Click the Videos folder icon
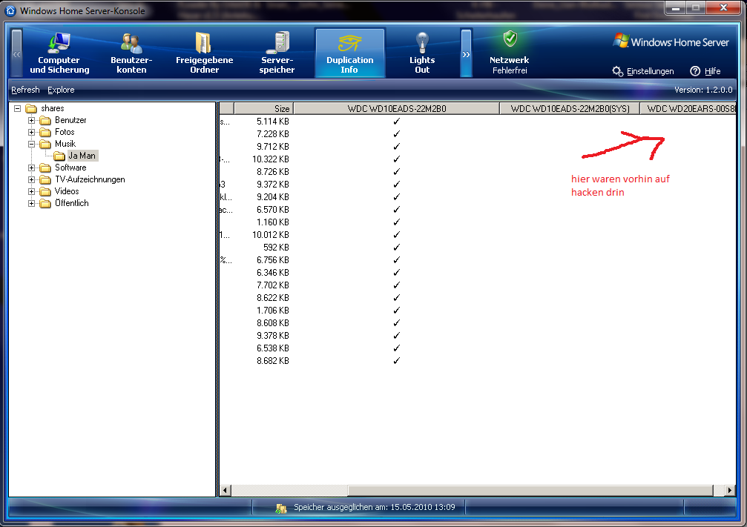 click(45, 192)
